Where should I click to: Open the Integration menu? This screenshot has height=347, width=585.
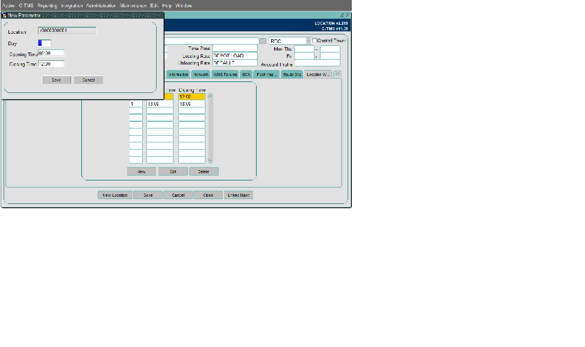tap(72, 5)
